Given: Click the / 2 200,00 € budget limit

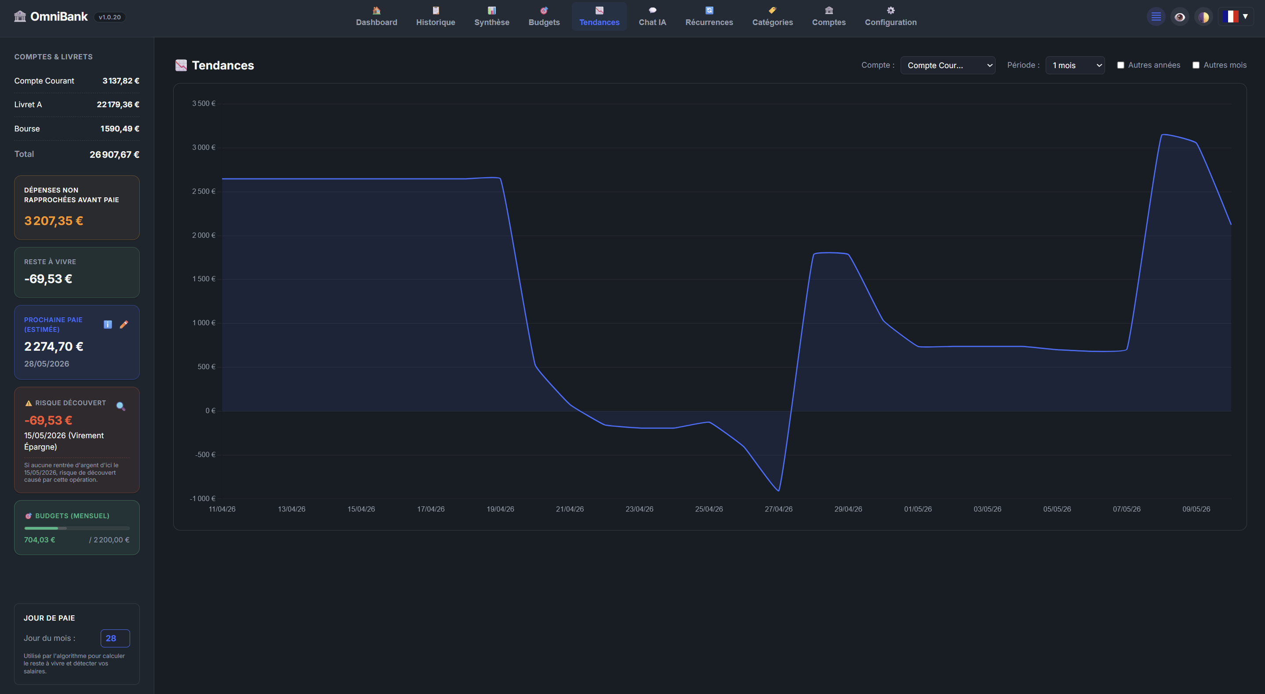Looking at the screenshot, I should click(x=109, y=540).
